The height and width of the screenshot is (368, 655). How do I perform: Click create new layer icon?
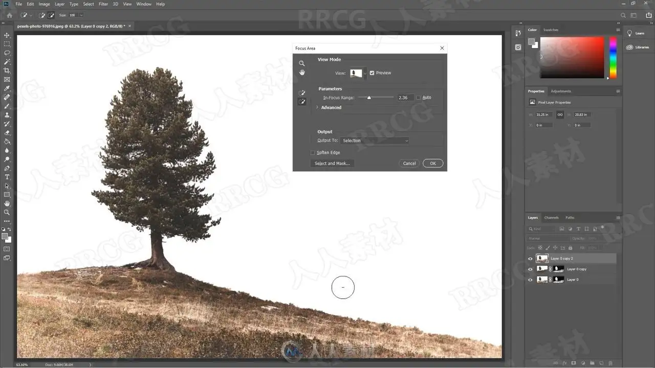pos(601,363)
